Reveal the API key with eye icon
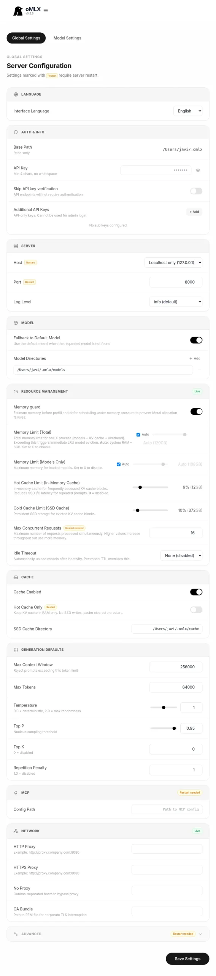Image resolution: width=216 pixels, height=976 pixels. tap(198, 170)
